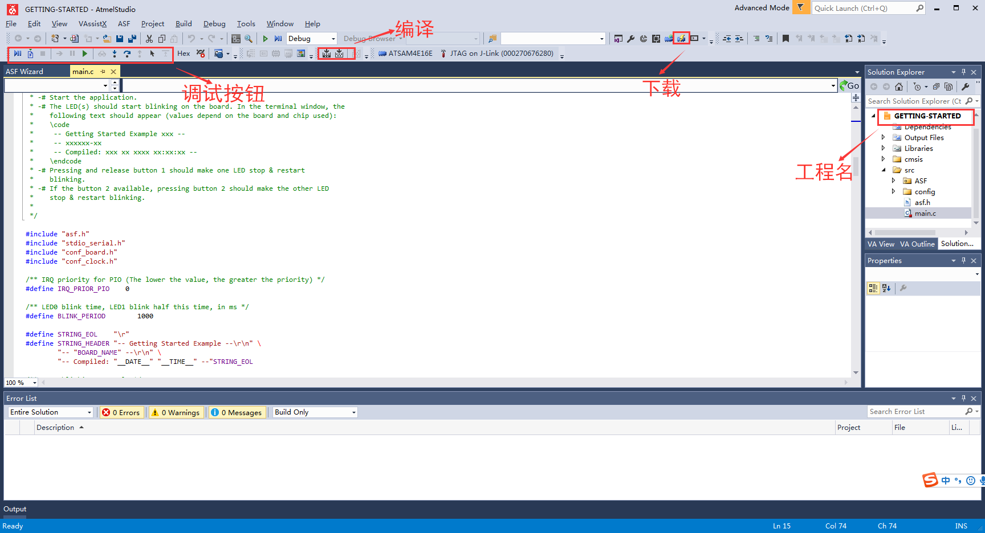The width and height of the screenshot is (985, 533).
Task: Click the Save All icon
Action: coord(132,39)
